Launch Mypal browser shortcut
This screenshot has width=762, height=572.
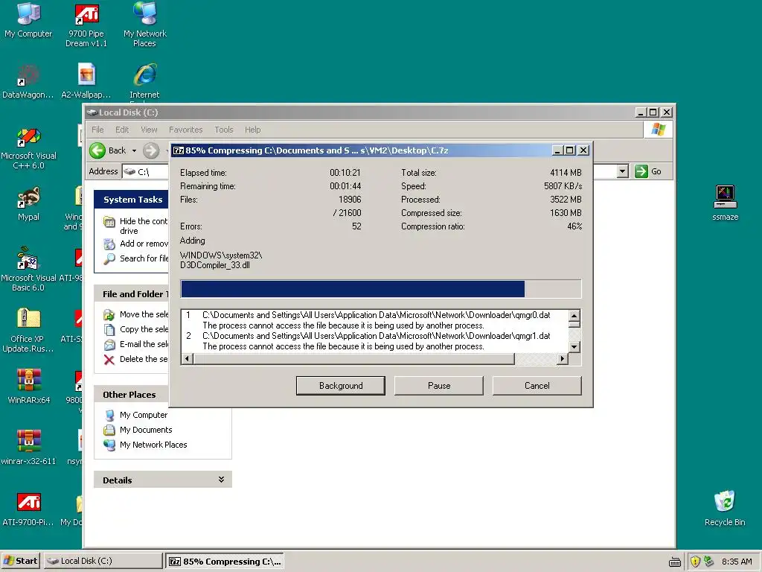[x=28, y=204]
